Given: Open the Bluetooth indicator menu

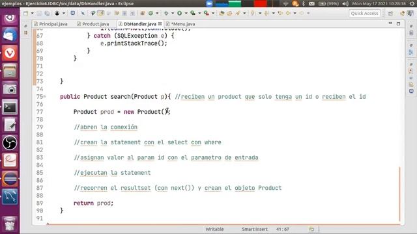Looking at the screenshot, I should point(304,4).
